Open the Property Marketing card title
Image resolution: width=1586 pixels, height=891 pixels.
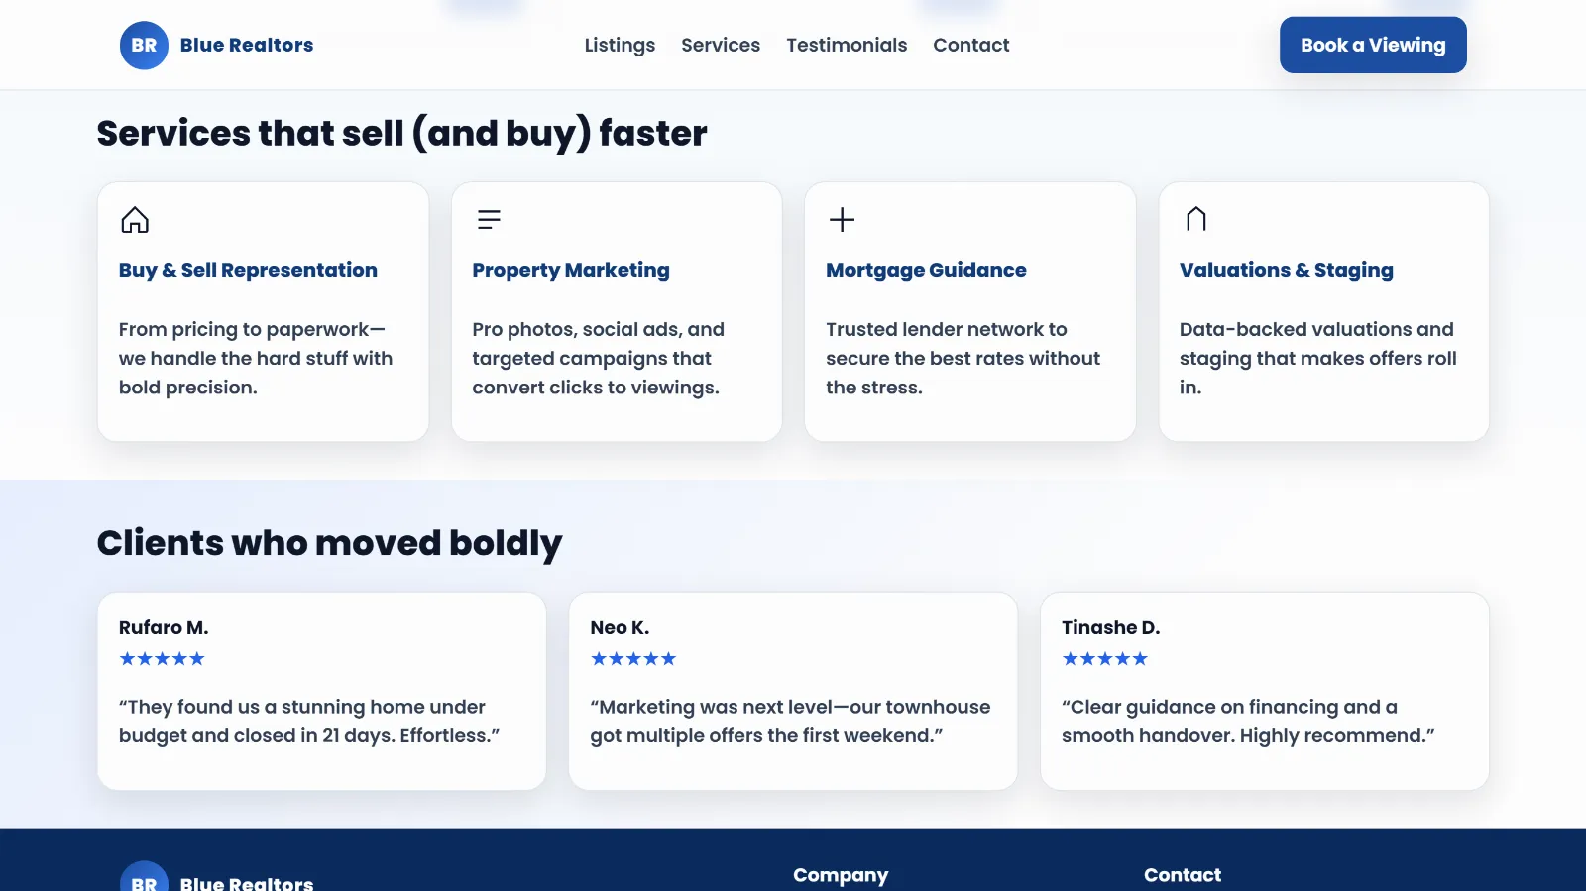[571, 270]
